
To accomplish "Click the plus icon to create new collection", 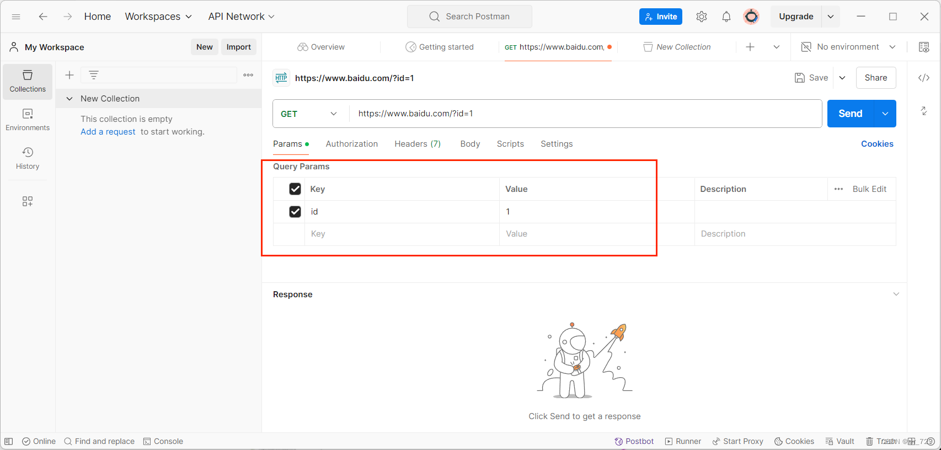I will pos(69,75).
